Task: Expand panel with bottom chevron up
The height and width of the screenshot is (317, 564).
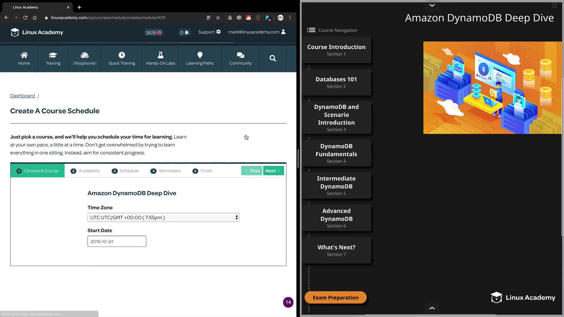Action: coord(432,308)
